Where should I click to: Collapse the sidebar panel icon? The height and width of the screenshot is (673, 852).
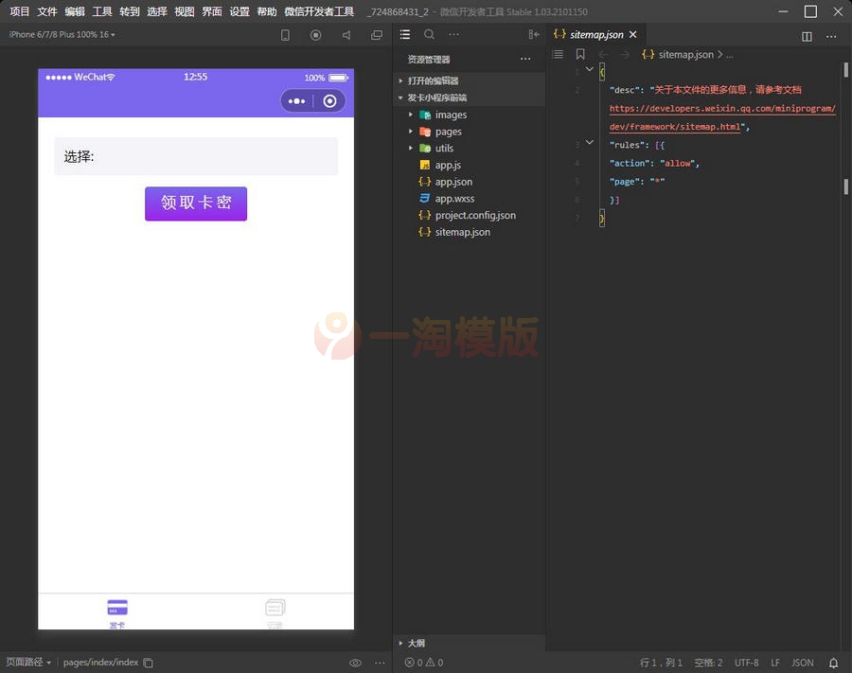pos(534,34)
